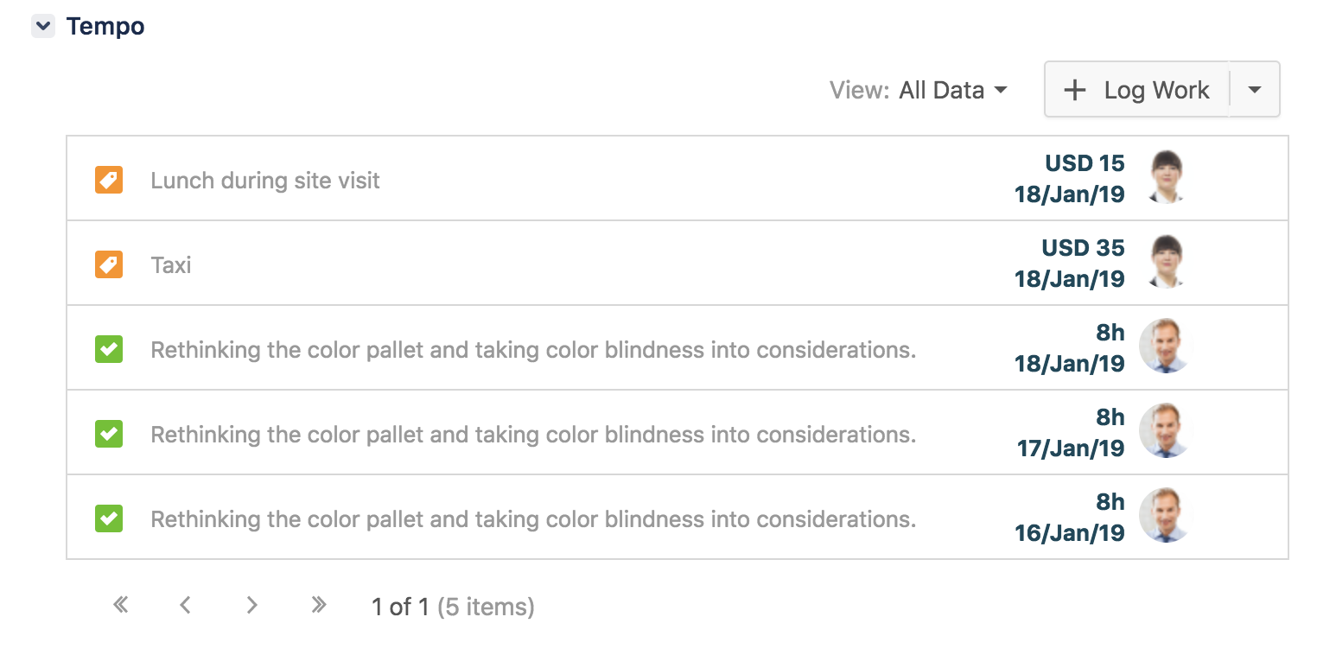Go to the previous page arrow

tap(185, 606)
